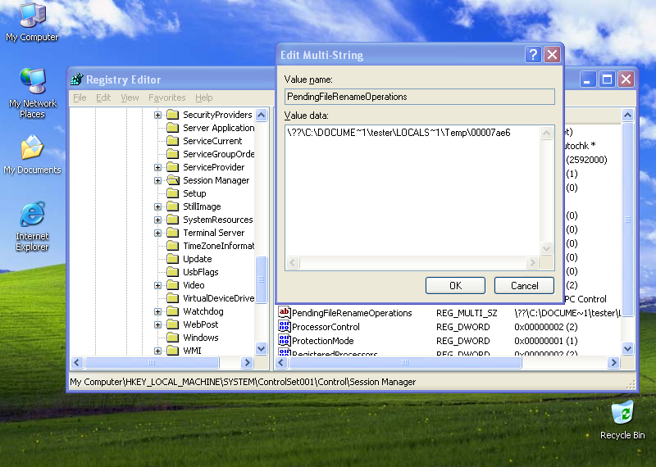Image resolution: width=656 pixels, height=467 pixels.
Task: Select the SecurityProviders folder icon
Action: (173, 115)
